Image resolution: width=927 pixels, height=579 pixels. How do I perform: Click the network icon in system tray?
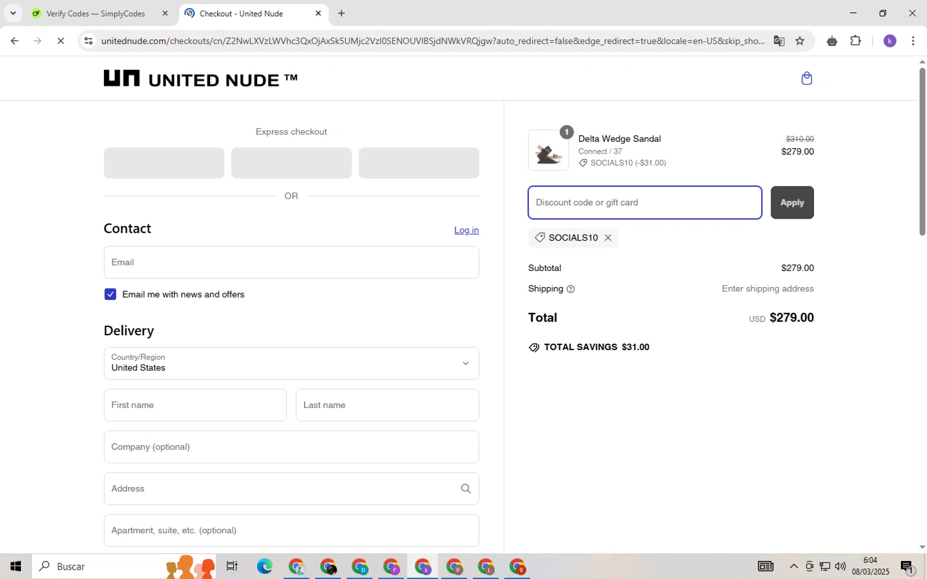(x=824, y=566)
